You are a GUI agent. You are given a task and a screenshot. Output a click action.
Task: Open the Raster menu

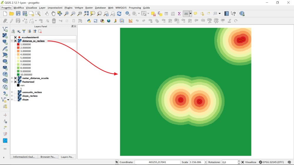tap(89, 8)
